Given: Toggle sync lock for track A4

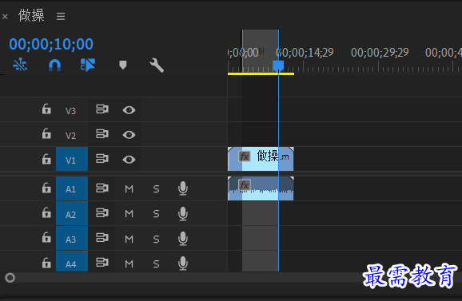Looking at the screenshot, I should (102, 262).
